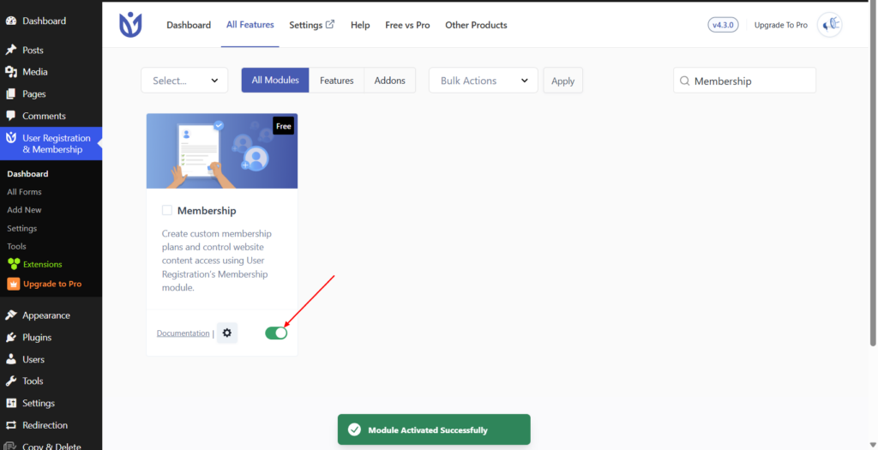This screenshot has width=878, height=450.
Task: Click the Pages icon in sidebar
Action: (x=10, y=93)
